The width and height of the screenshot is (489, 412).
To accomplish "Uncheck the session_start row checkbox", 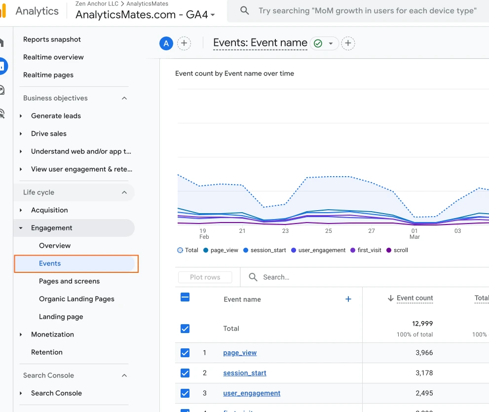I will click(x=185, y=373).
